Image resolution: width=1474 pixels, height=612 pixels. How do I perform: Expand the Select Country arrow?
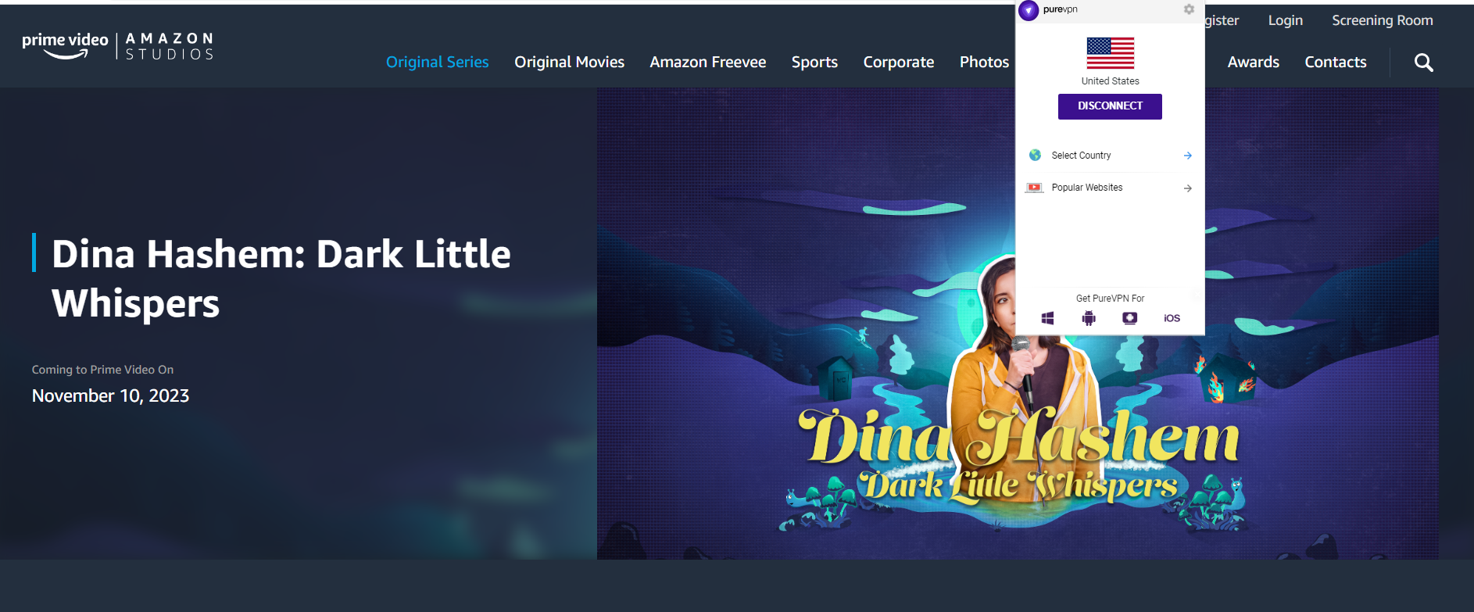pyautogui.click(x=1187, y=156)
